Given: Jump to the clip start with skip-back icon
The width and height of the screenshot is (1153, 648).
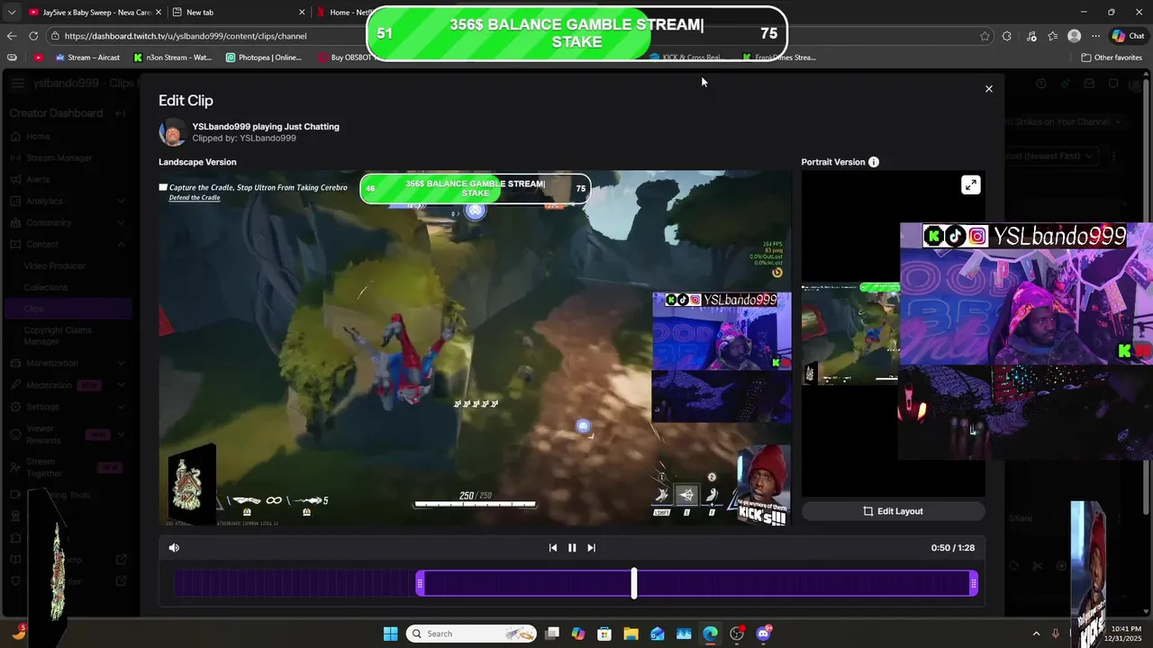Looking at the screenshot, I should pos(553,547).
